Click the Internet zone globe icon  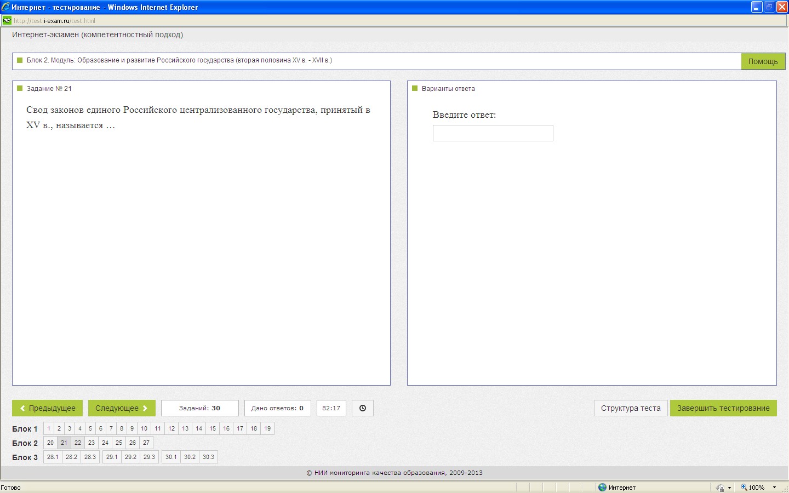point(603,487)
